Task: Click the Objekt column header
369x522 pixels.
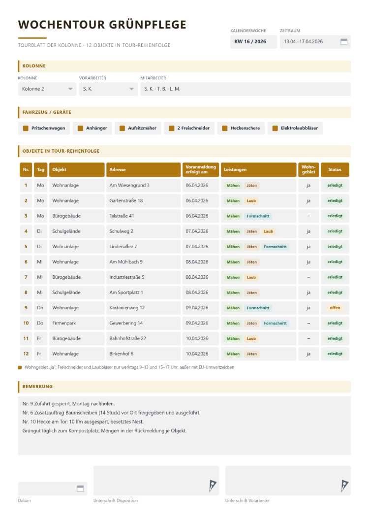Action: [77, 169]
